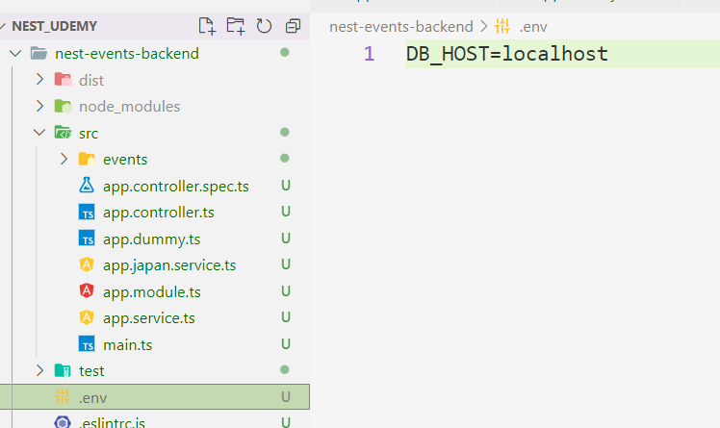
Task: Expand the test folder
Action: (x=39, y=370)
